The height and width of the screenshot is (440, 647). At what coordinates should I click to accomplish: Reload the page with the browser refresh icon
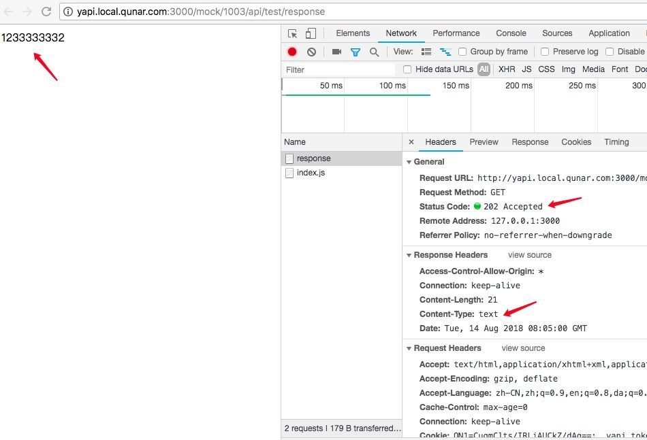[46, 12]
